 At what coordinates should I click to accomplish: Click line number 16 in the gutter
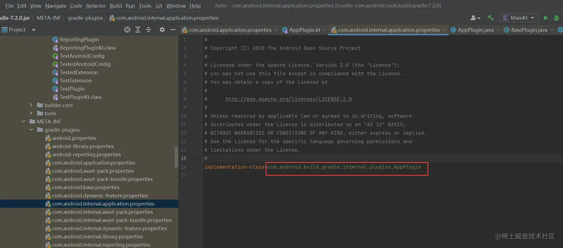pyautogui.click(x=184, y=167)
